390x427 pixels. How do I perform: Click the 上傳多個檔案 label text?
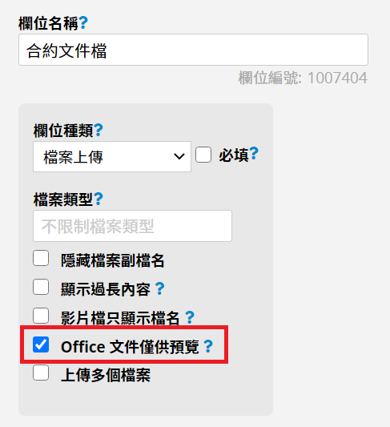[106, 375]
